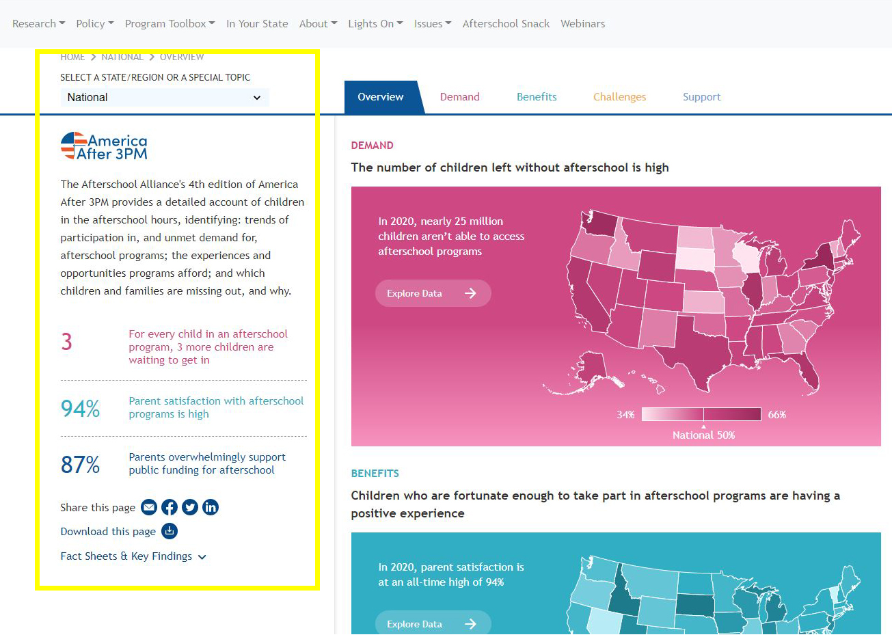Expand the Lights On menu
The image size is (892, 637).
[x=376, y=23]
